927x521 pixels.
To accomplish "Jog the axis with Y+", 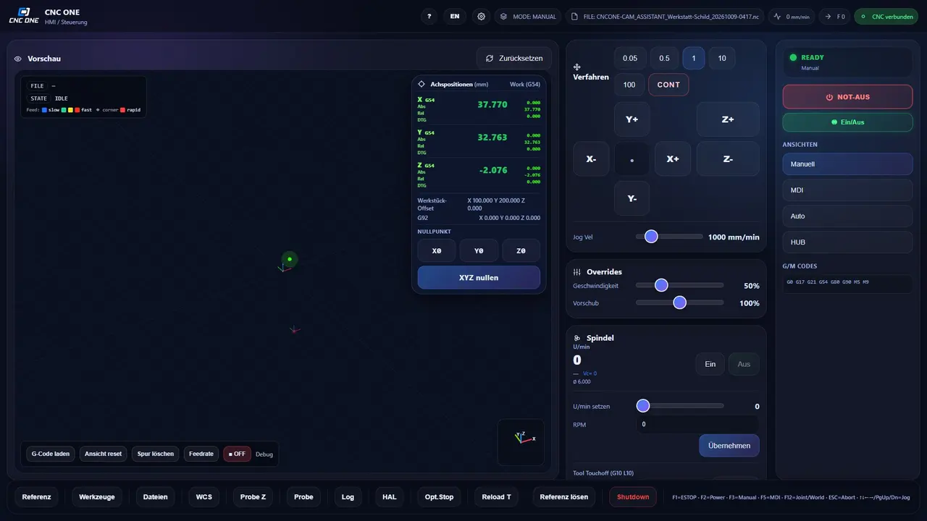I will tap(632, 119).
